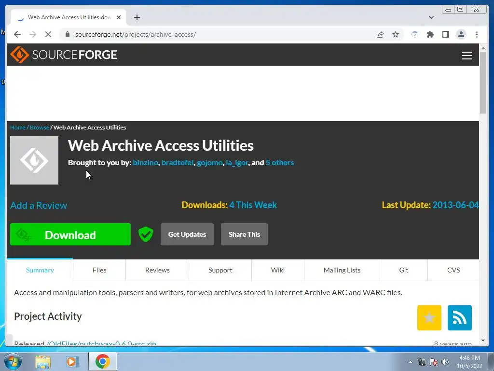The height and width of the screenshot is (371, 494).
Task: Open the Home breadcrumb link
Action: point(18,128)
